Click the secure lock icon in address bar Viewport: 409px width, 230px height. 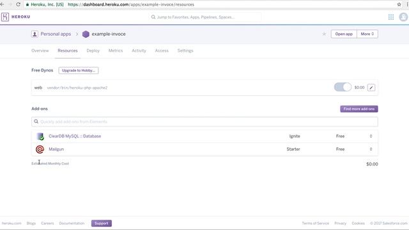(27, 4)
